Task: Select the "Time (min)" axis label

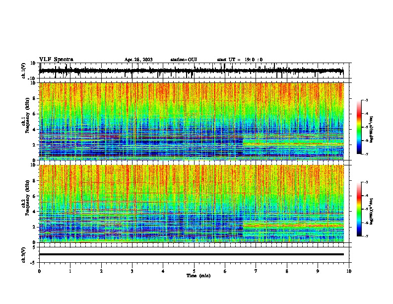Action: click(198, 276)
